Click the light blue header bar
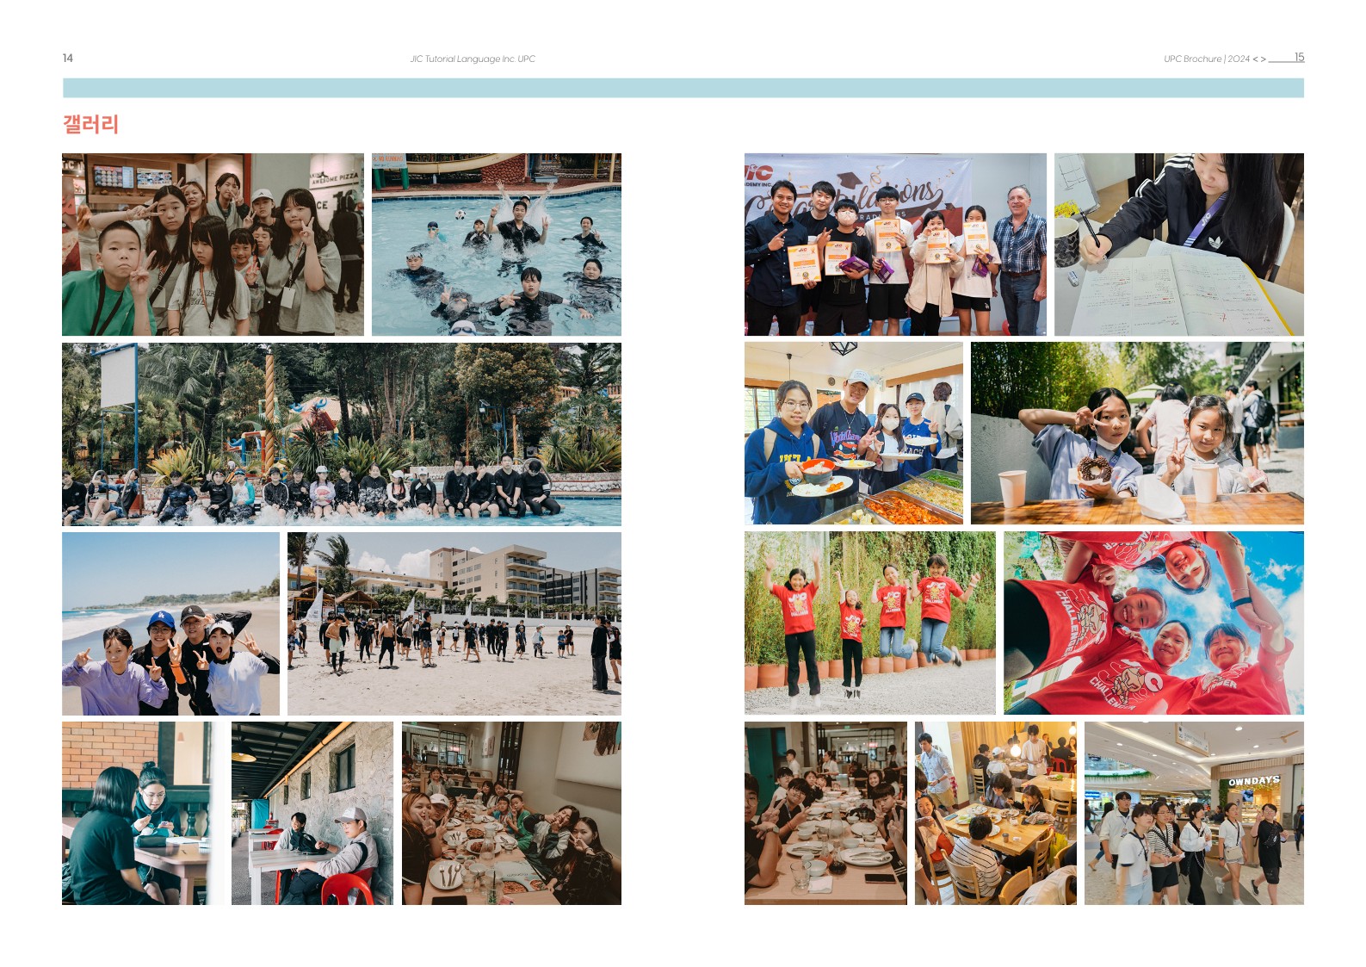The height and width of the screenshot is (967, 1366). pyautogui.click(x=683, y=88)
